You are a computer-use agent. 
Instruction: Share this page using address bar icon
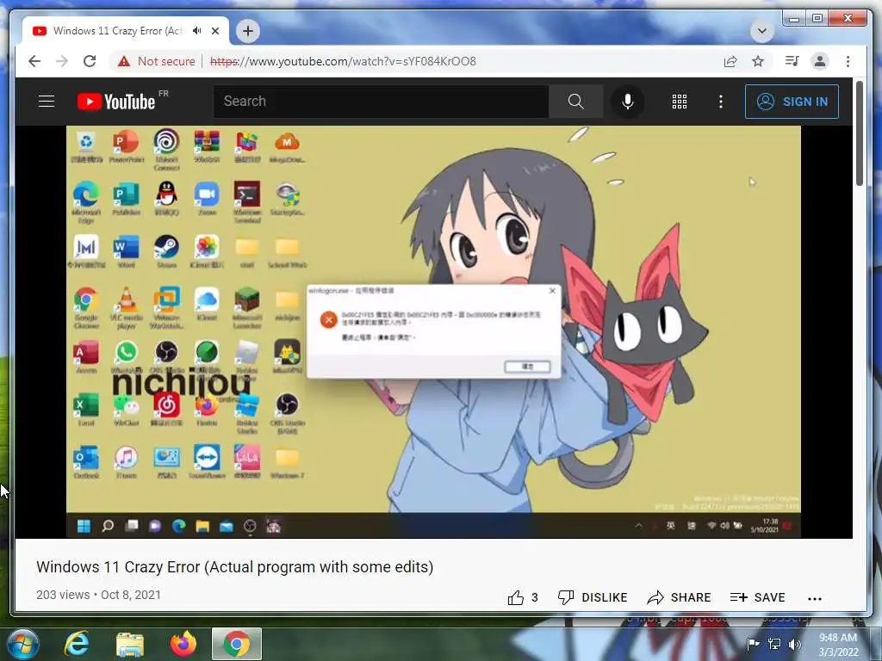click(x=730, y=61)
